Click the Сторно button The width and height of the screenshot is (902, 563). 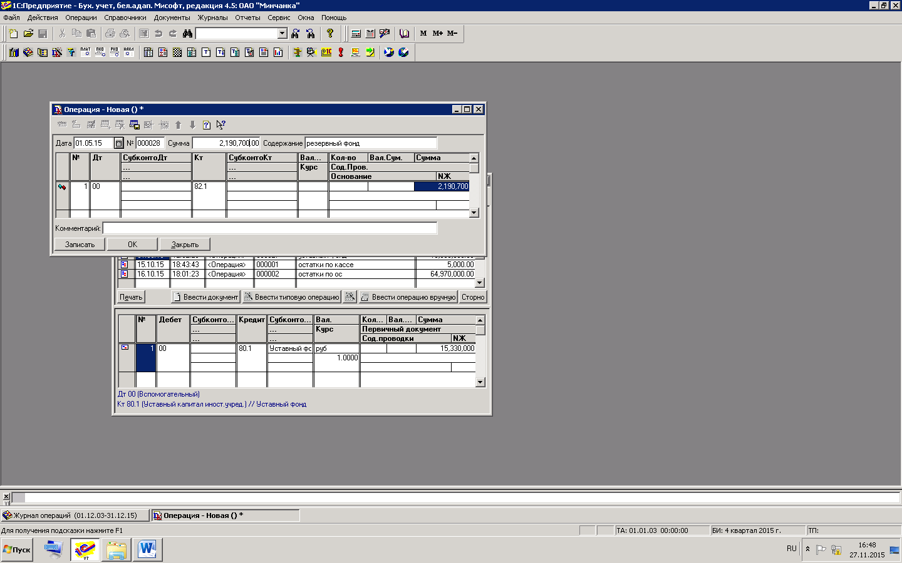pyautogui.click(x=473, y=297)
